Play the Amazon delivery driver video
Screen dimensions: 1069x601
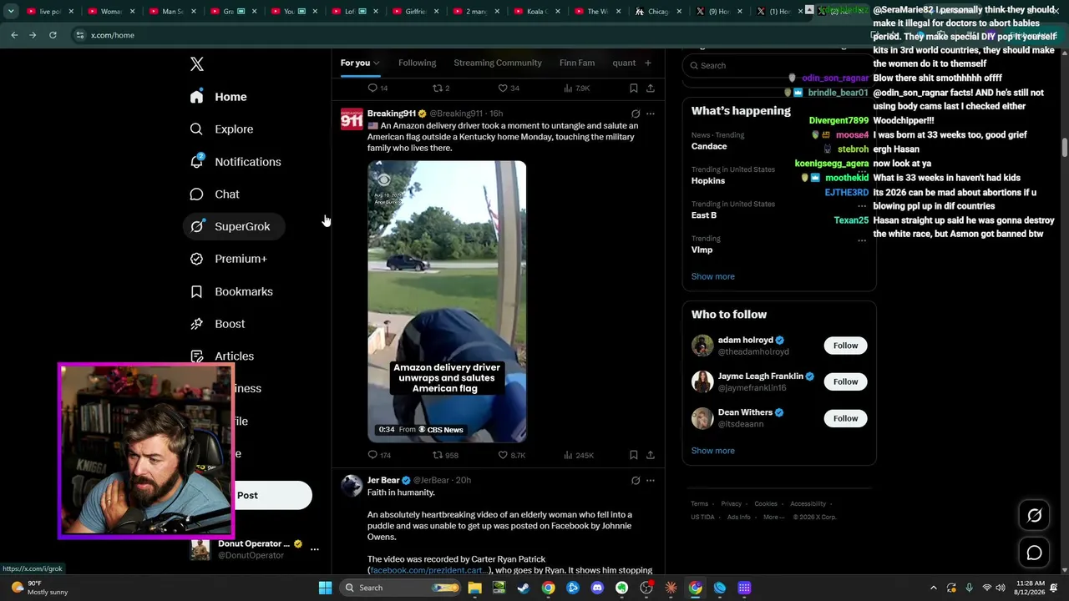(447, 301)
